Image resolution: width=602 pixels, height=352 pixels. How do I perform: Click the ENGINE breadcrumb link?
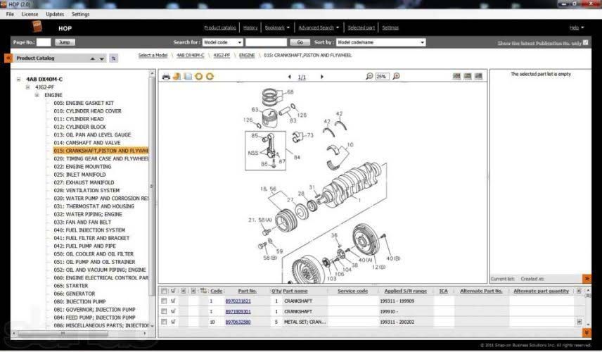[247, 56]
